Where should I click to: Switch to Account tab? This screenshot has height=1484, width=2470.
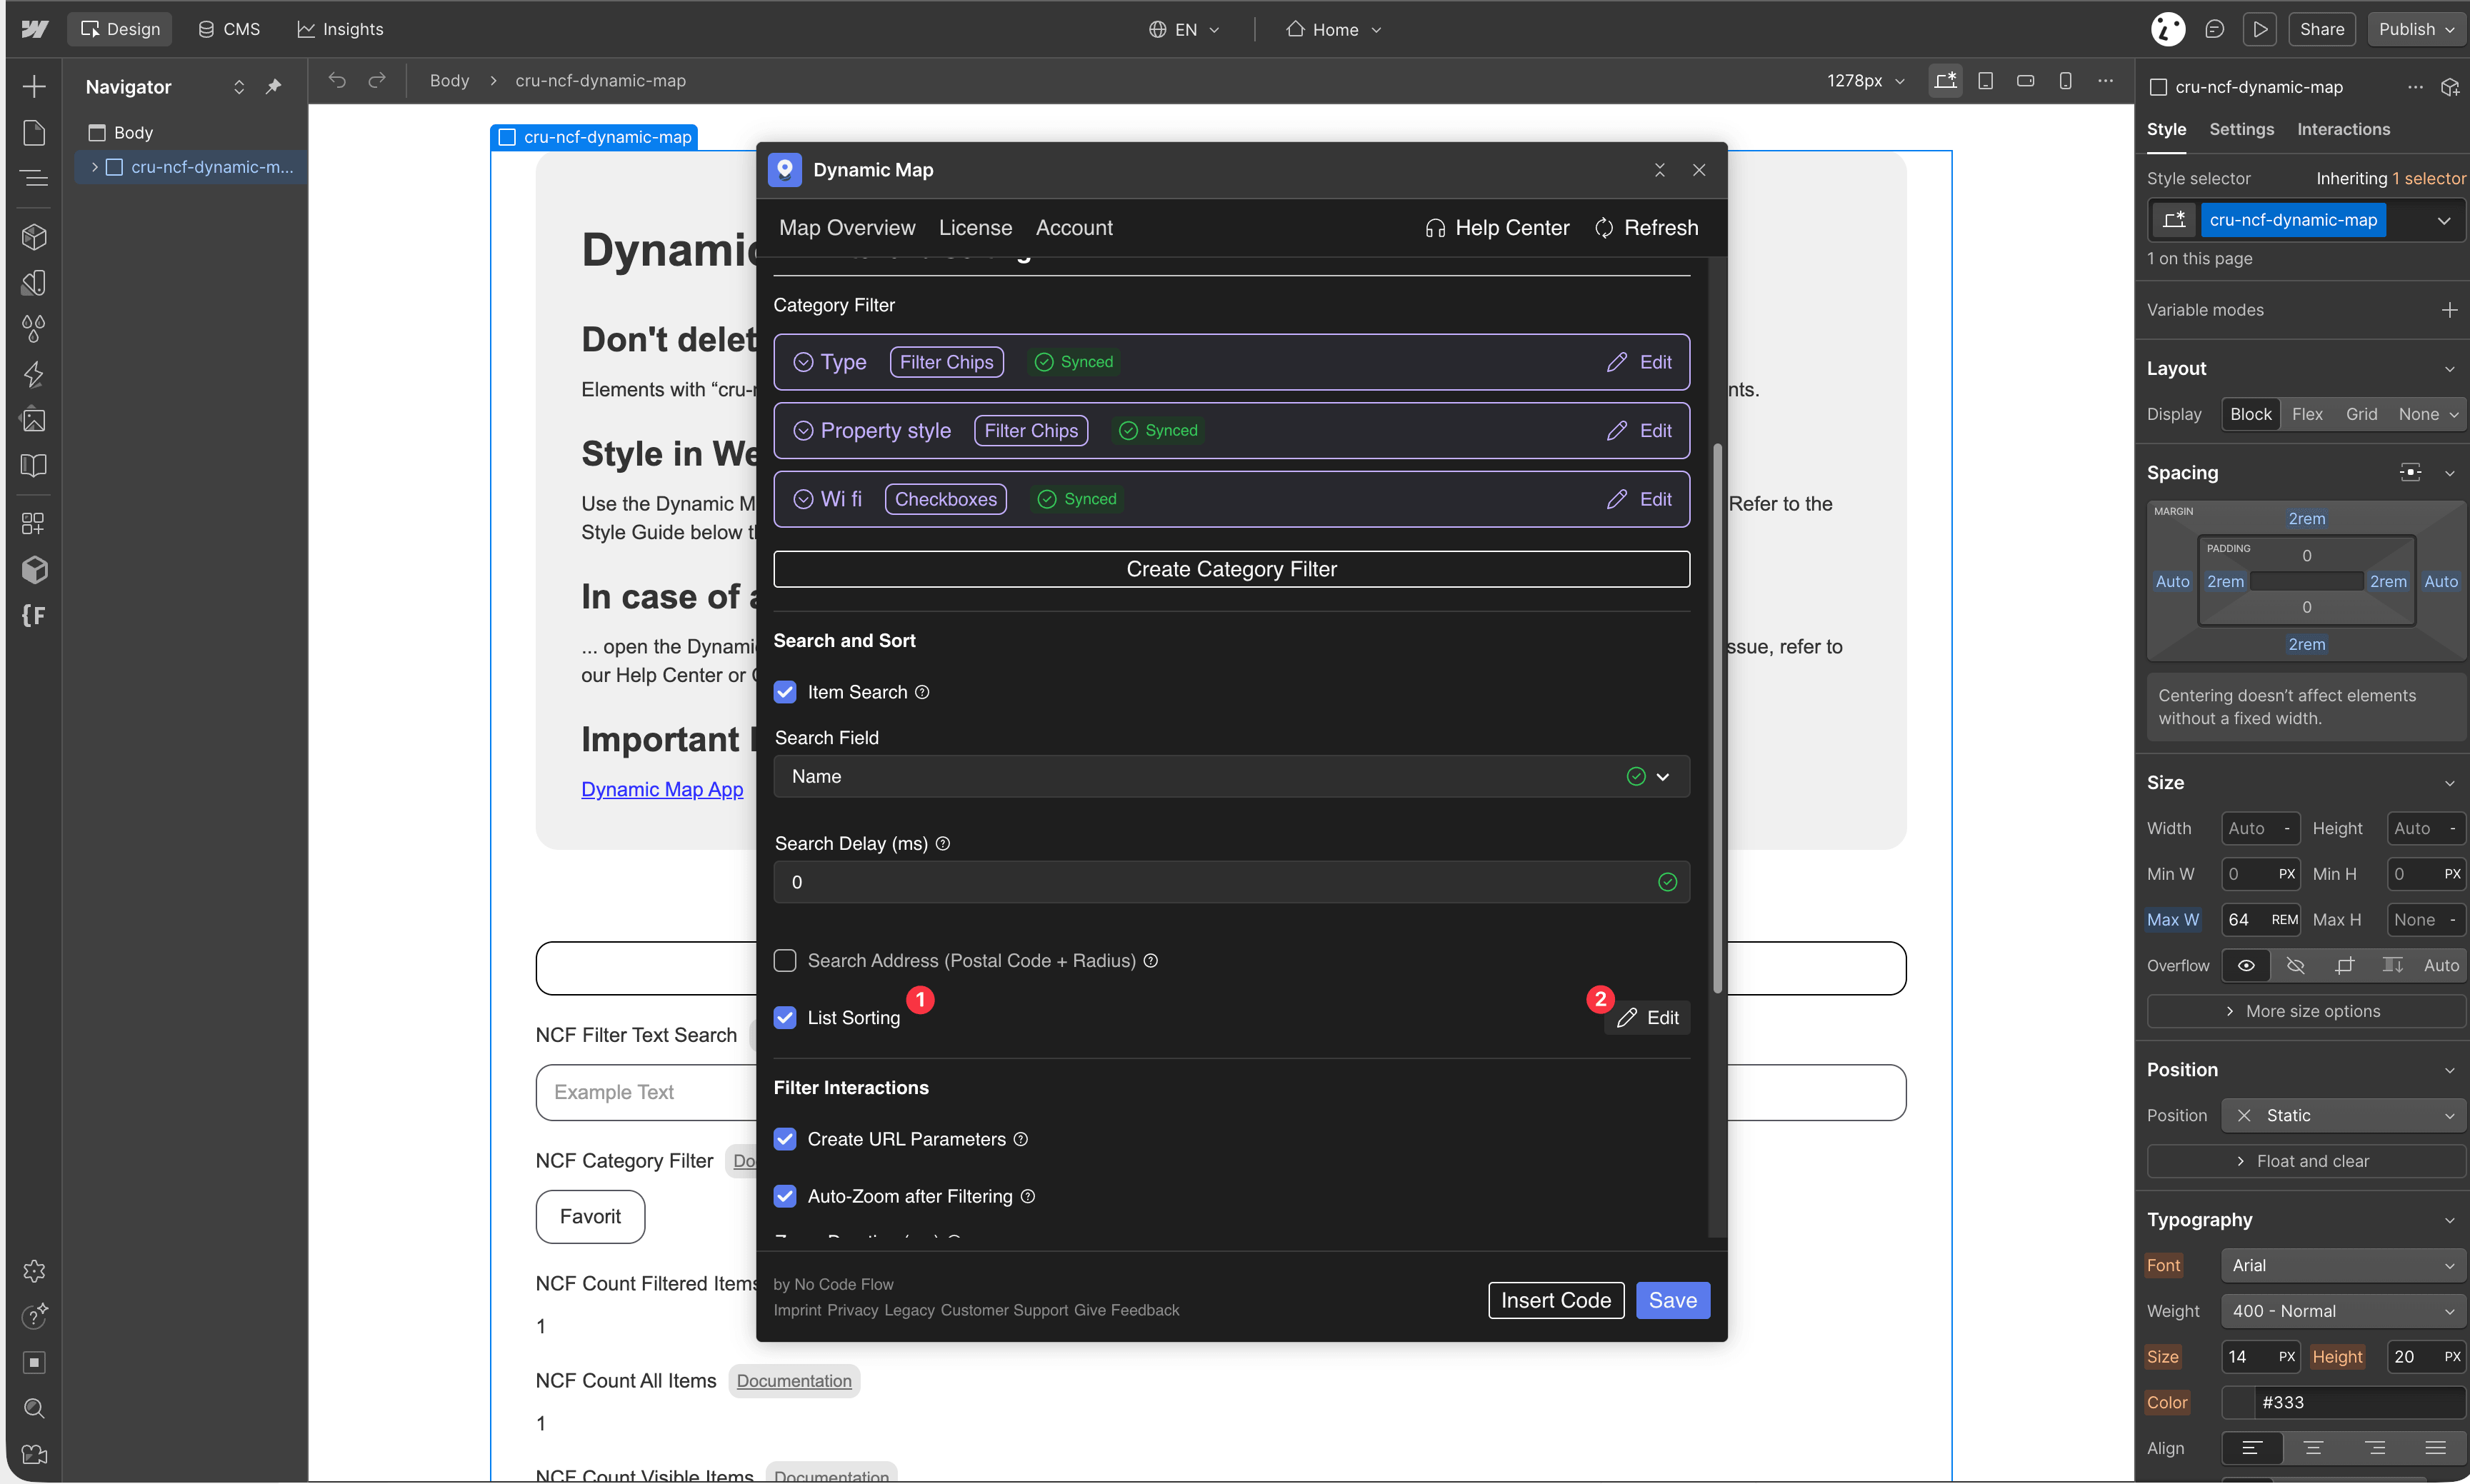(1074, 228)
